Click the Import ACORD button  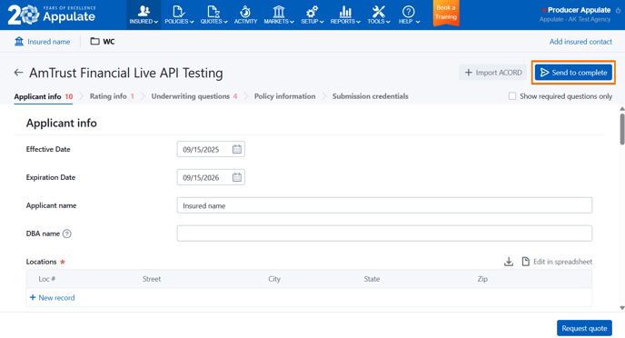(493, 73)
